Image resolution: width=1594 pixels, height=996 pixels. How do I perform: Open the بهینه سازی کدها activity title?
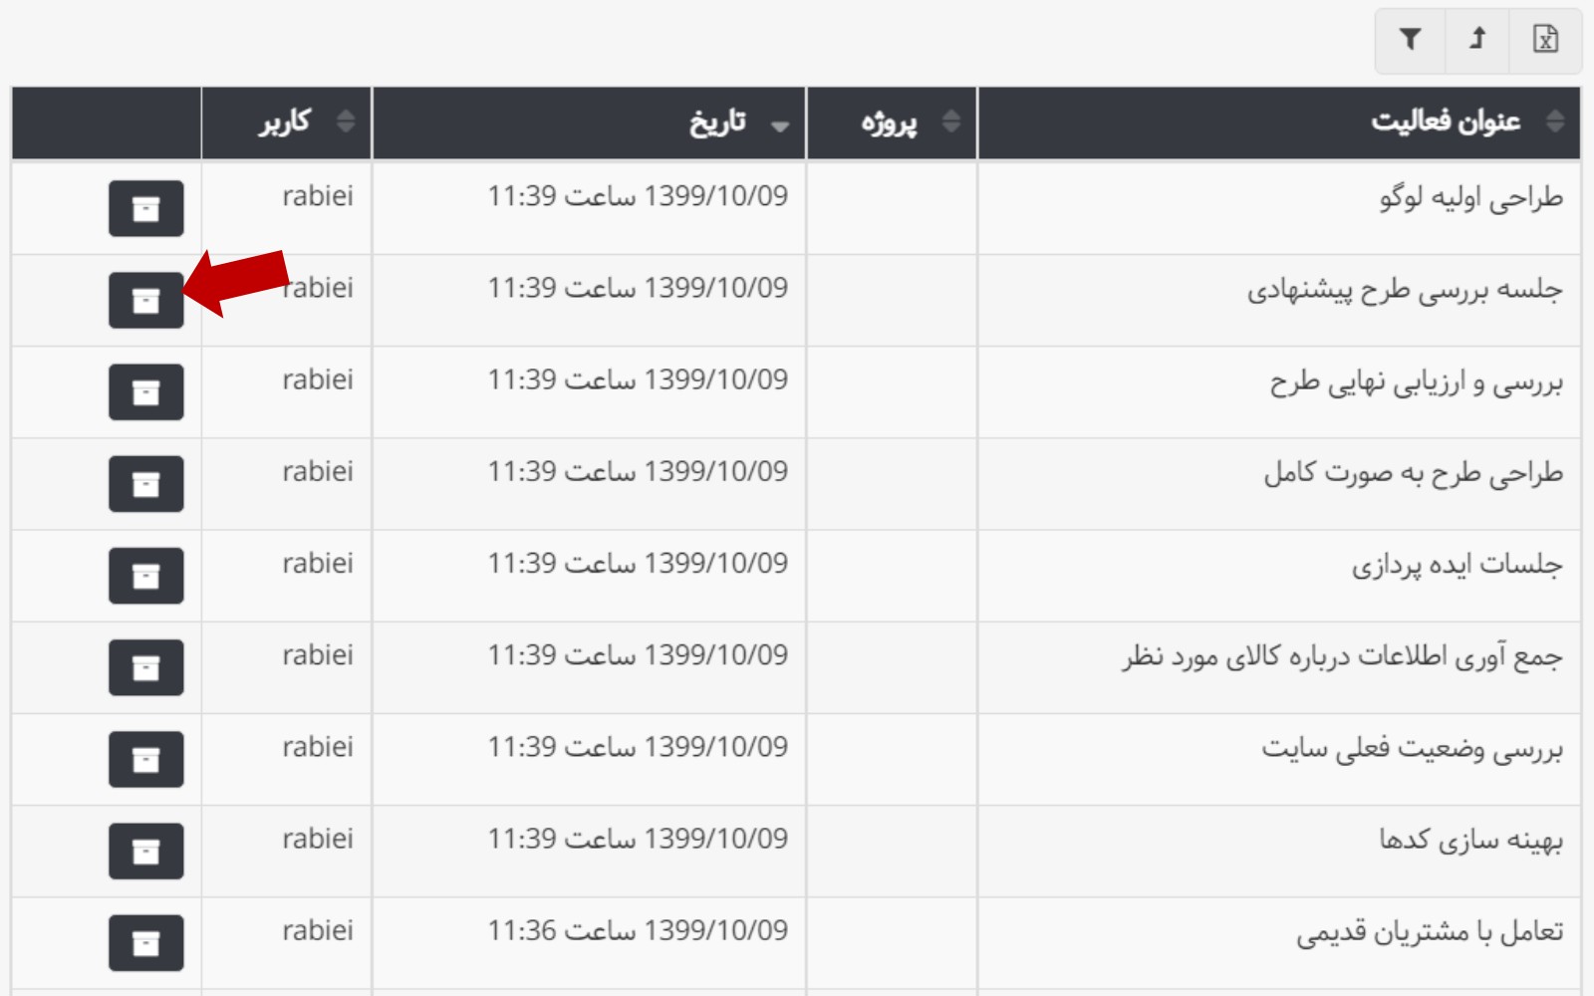tap(1470, 841)
